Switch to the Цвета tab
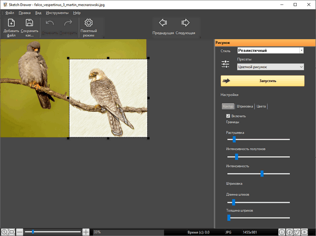The width and height of the screenshot is (316, 236). [x=261, y=106]
